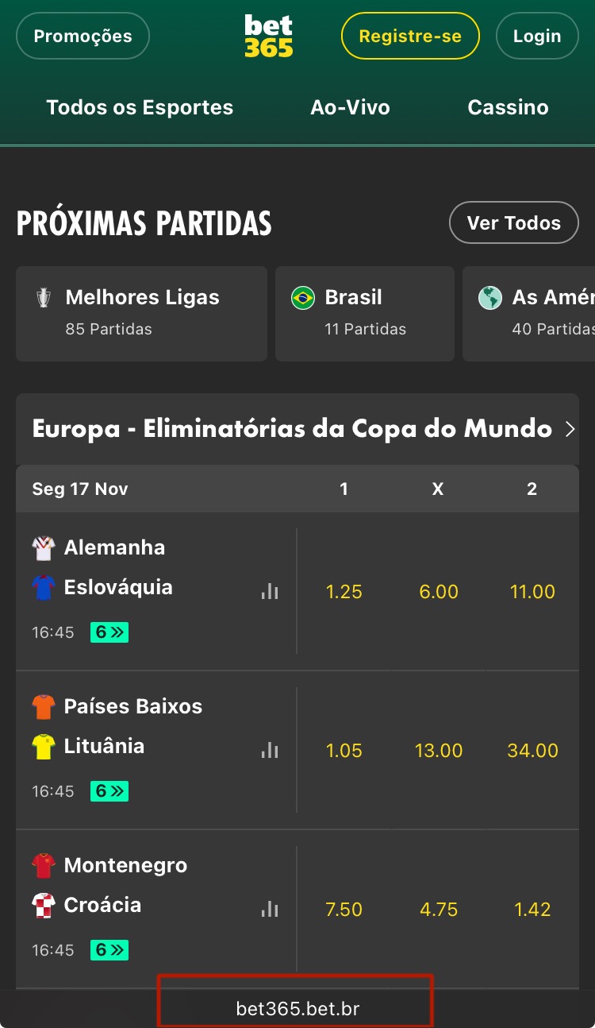Select Alemanha win odds 1.25
595x1028 pixels.
tap(344, 592)
